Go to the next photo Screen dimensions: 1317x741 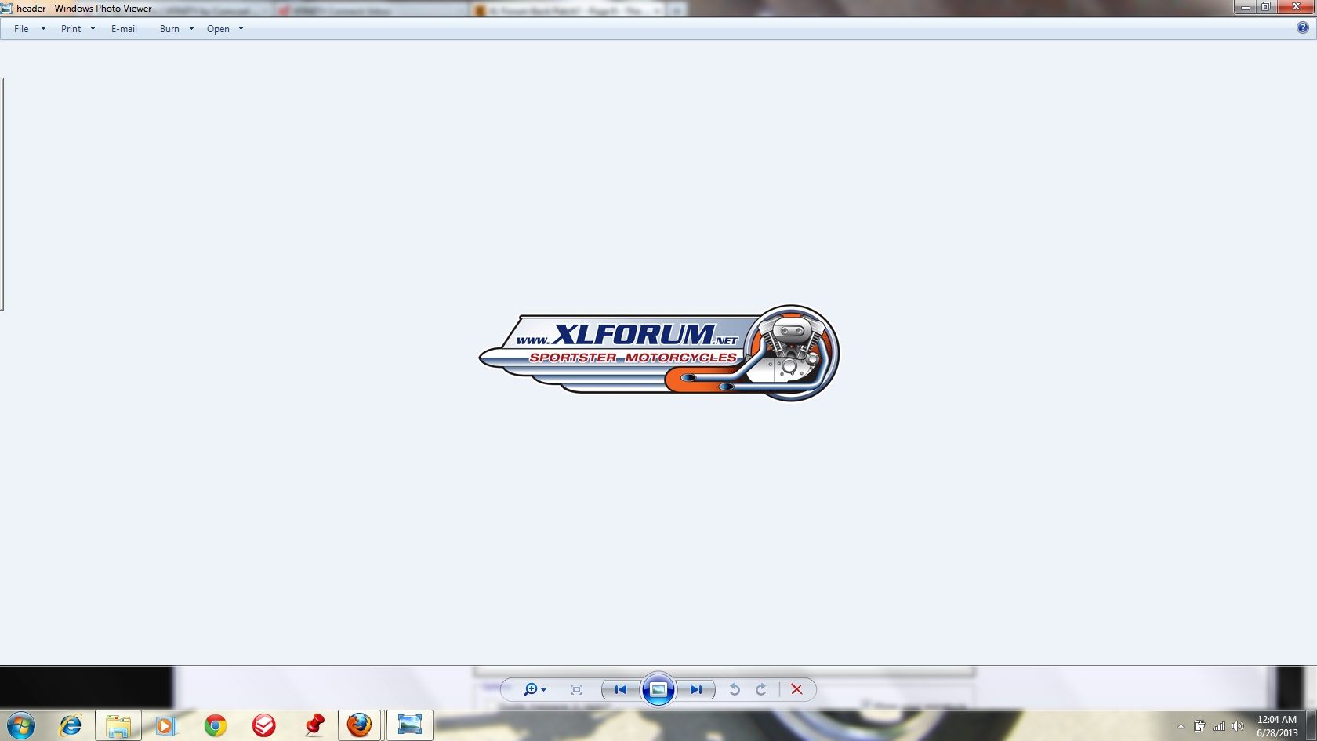[695, 689]
